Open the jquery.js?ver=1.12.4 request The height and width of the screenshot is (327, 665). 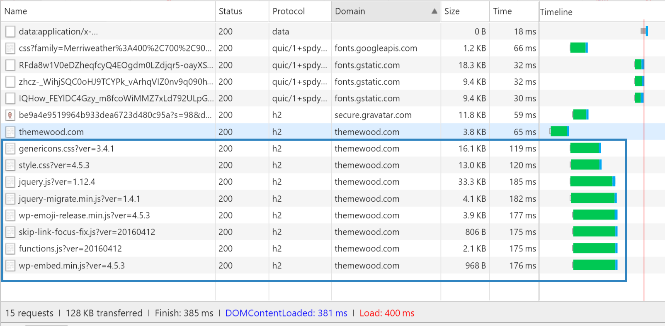57,182
